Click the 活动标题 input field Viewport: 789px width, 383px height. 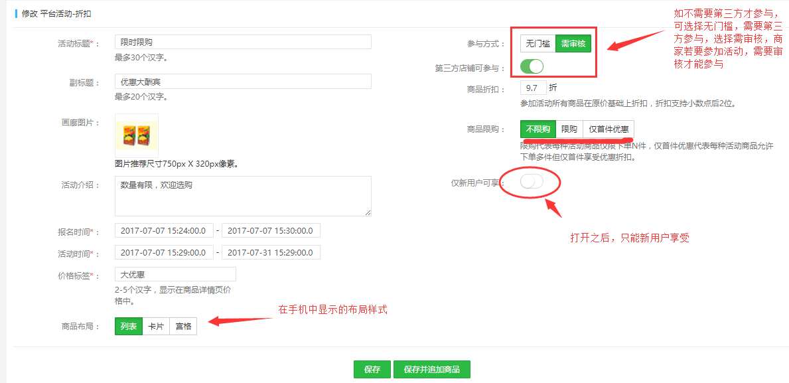click(242, 42)
